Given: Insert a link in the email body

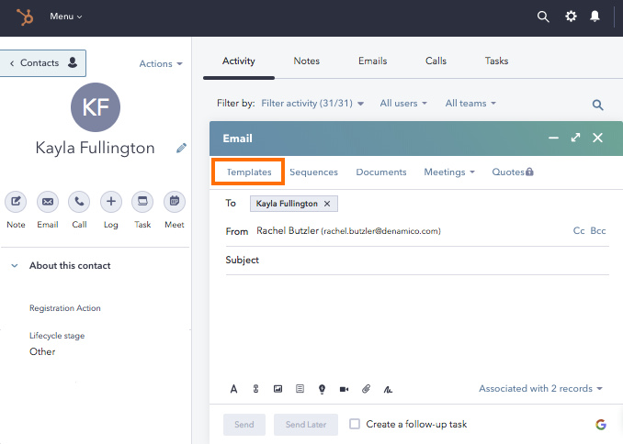Looking at the screenshot, I should [255, 389].
